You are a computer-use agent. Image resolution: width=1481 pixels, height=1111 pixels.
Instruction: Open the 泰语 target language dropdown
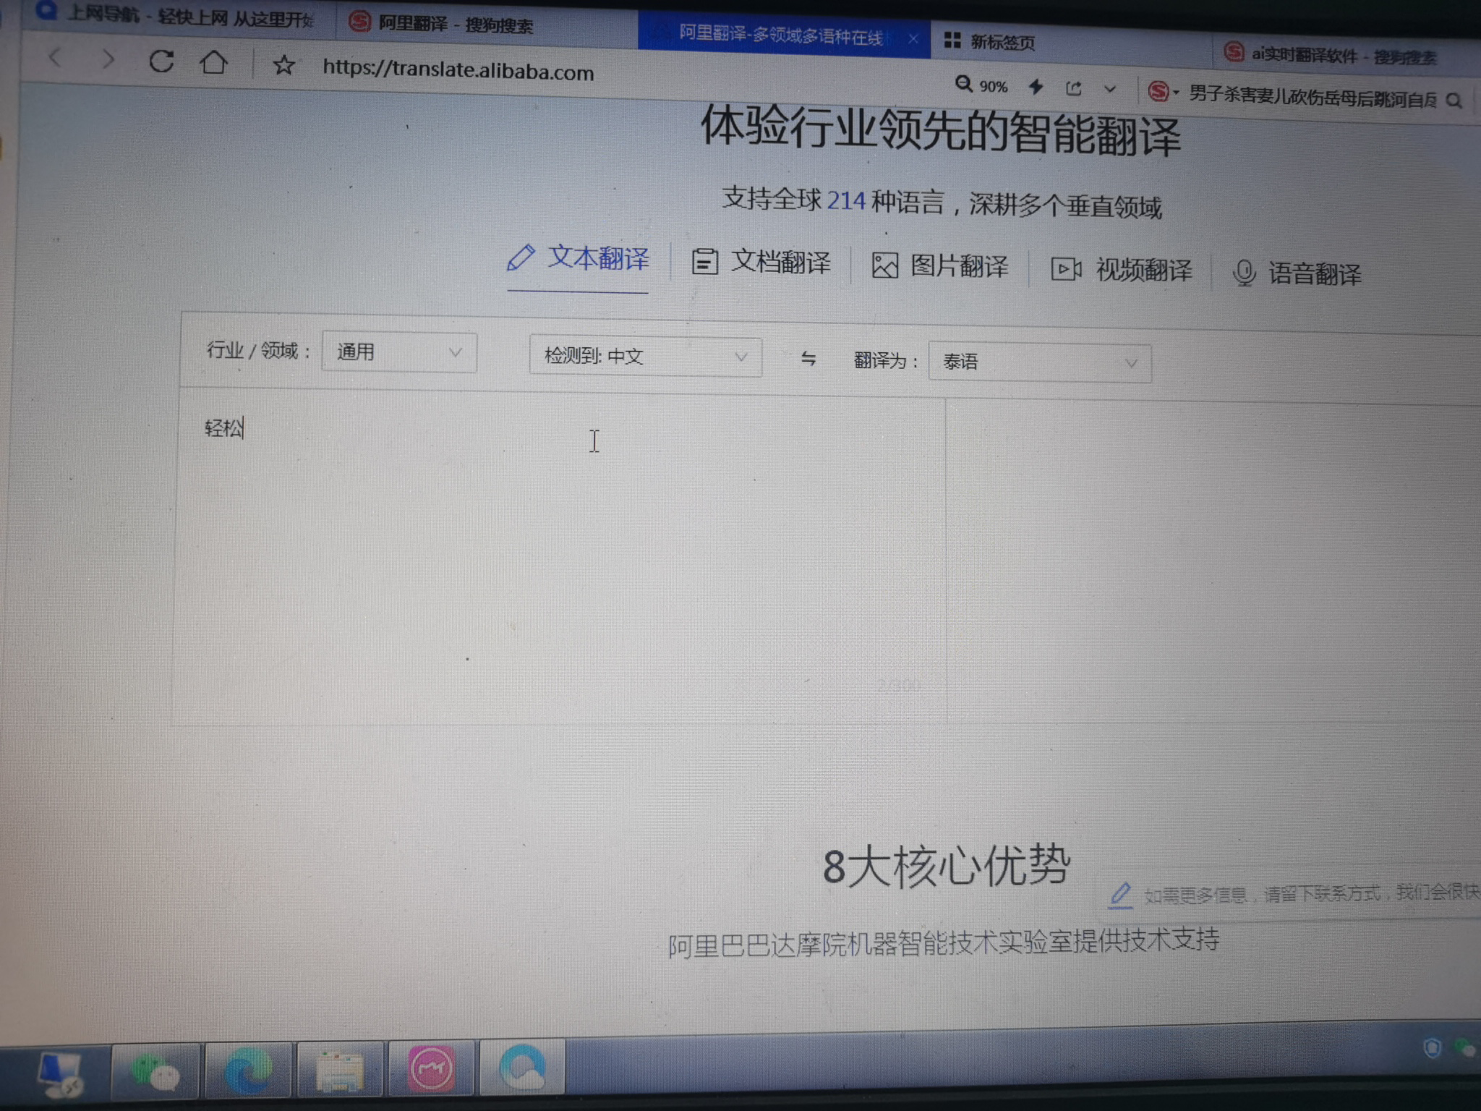click(x=1039, y=362)
